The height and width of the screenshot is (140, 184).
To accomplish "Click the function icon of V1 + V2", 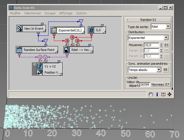I will click(40, 66).
